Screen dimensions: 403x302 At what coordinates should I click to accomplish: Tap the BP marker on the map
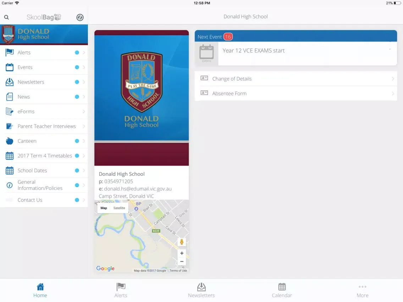coord(137,208)
